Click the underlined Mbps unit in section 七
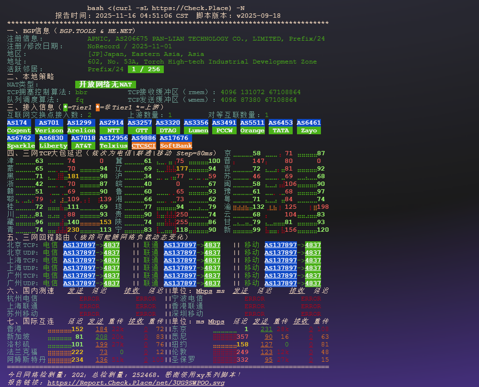The height and width of the screenshot is (387, 479). 216,322
